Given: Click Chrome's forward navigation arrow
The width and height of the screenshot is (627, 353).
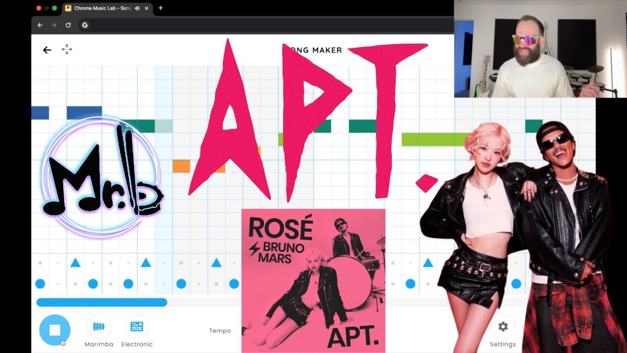Looking at the screenshot, I should pos(54,25).
